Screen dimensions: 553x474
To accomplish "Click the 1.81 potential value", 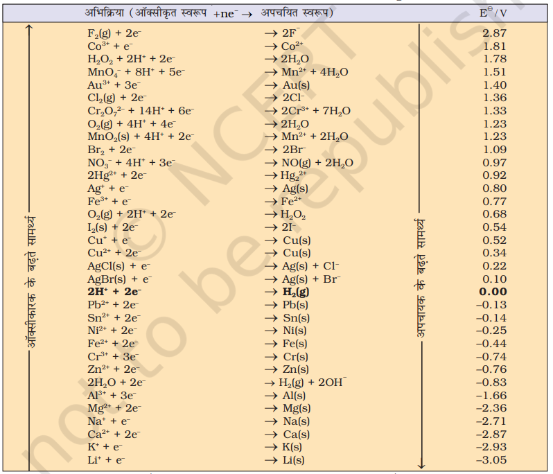I will click(495, 46).
